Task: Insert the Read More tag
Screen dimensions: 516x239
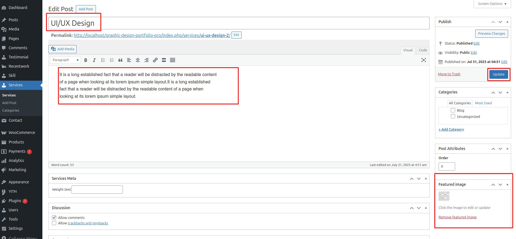Action: coord(164,60)
